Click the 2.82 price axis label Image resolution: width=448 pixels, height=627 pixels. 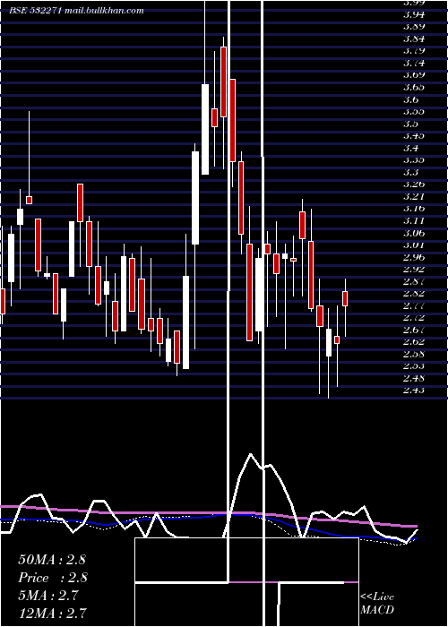click(414, 294)
